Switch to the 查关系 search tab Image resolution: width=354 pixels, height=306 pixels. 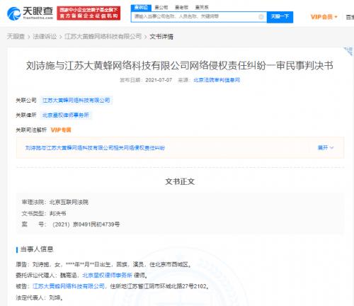(x=202, y=8)
